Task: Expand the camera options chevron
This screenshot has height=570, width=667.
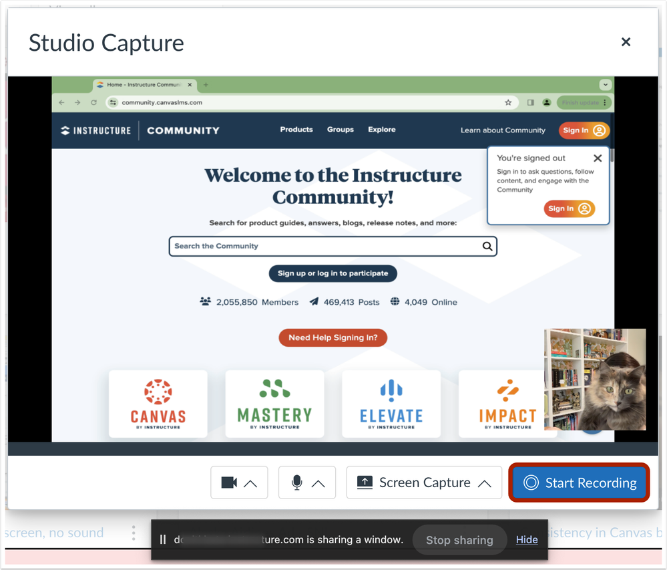Action: pos(250,483)
